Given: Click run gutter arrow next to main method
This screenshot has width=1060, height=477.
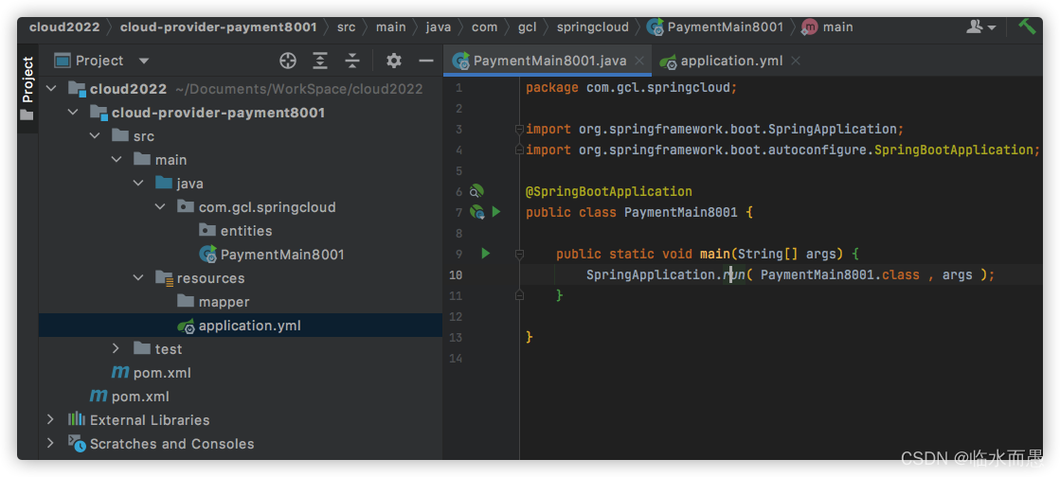Looking at the screenshot, I should (x=485, y=254).
